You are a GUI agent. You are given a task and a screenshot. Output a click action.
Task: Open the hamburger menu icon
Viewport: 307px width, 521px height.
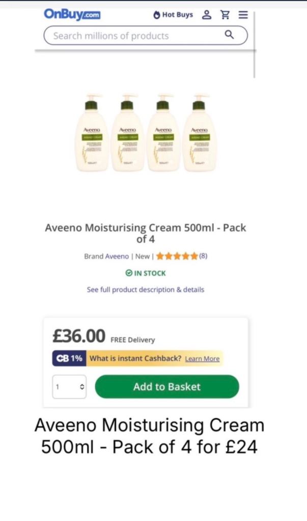click(x=243, y=15)
